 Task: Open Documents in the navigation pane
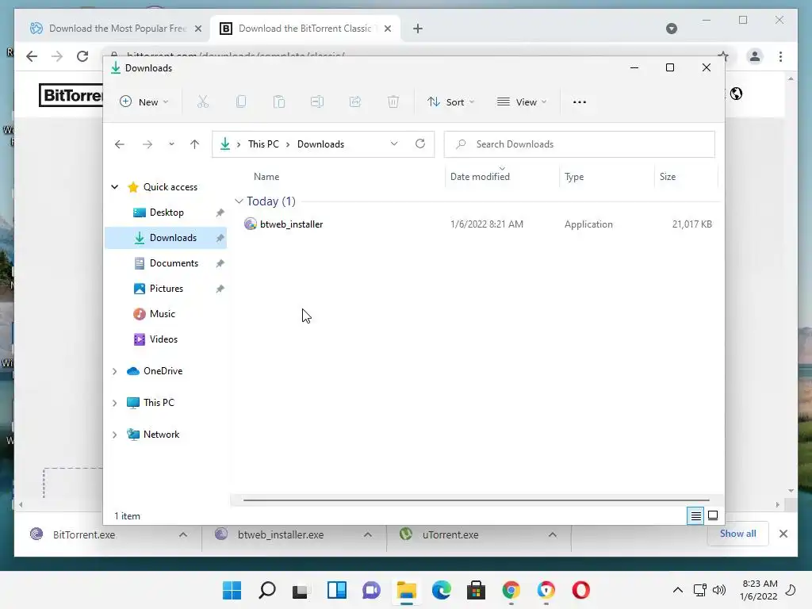[167, 263]
